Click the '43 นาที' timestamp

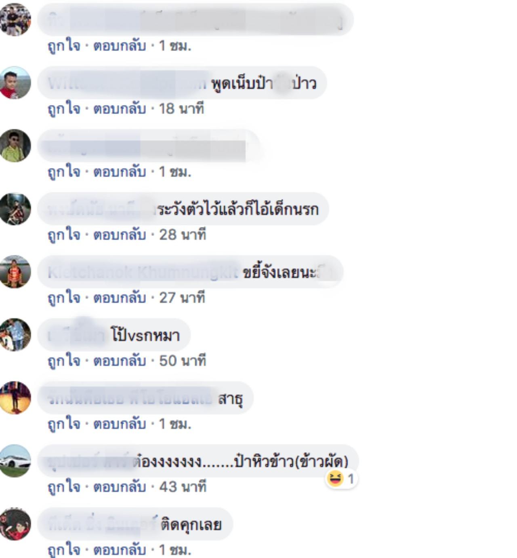[x=183, y=487]
